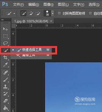
Task: Expand the tools panel with double arrows
Action: click(2, 20)
